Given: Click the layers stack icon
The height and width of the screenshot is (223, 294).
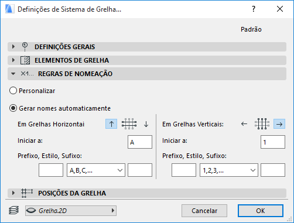Looking at the screenshot, I should 14,211.
